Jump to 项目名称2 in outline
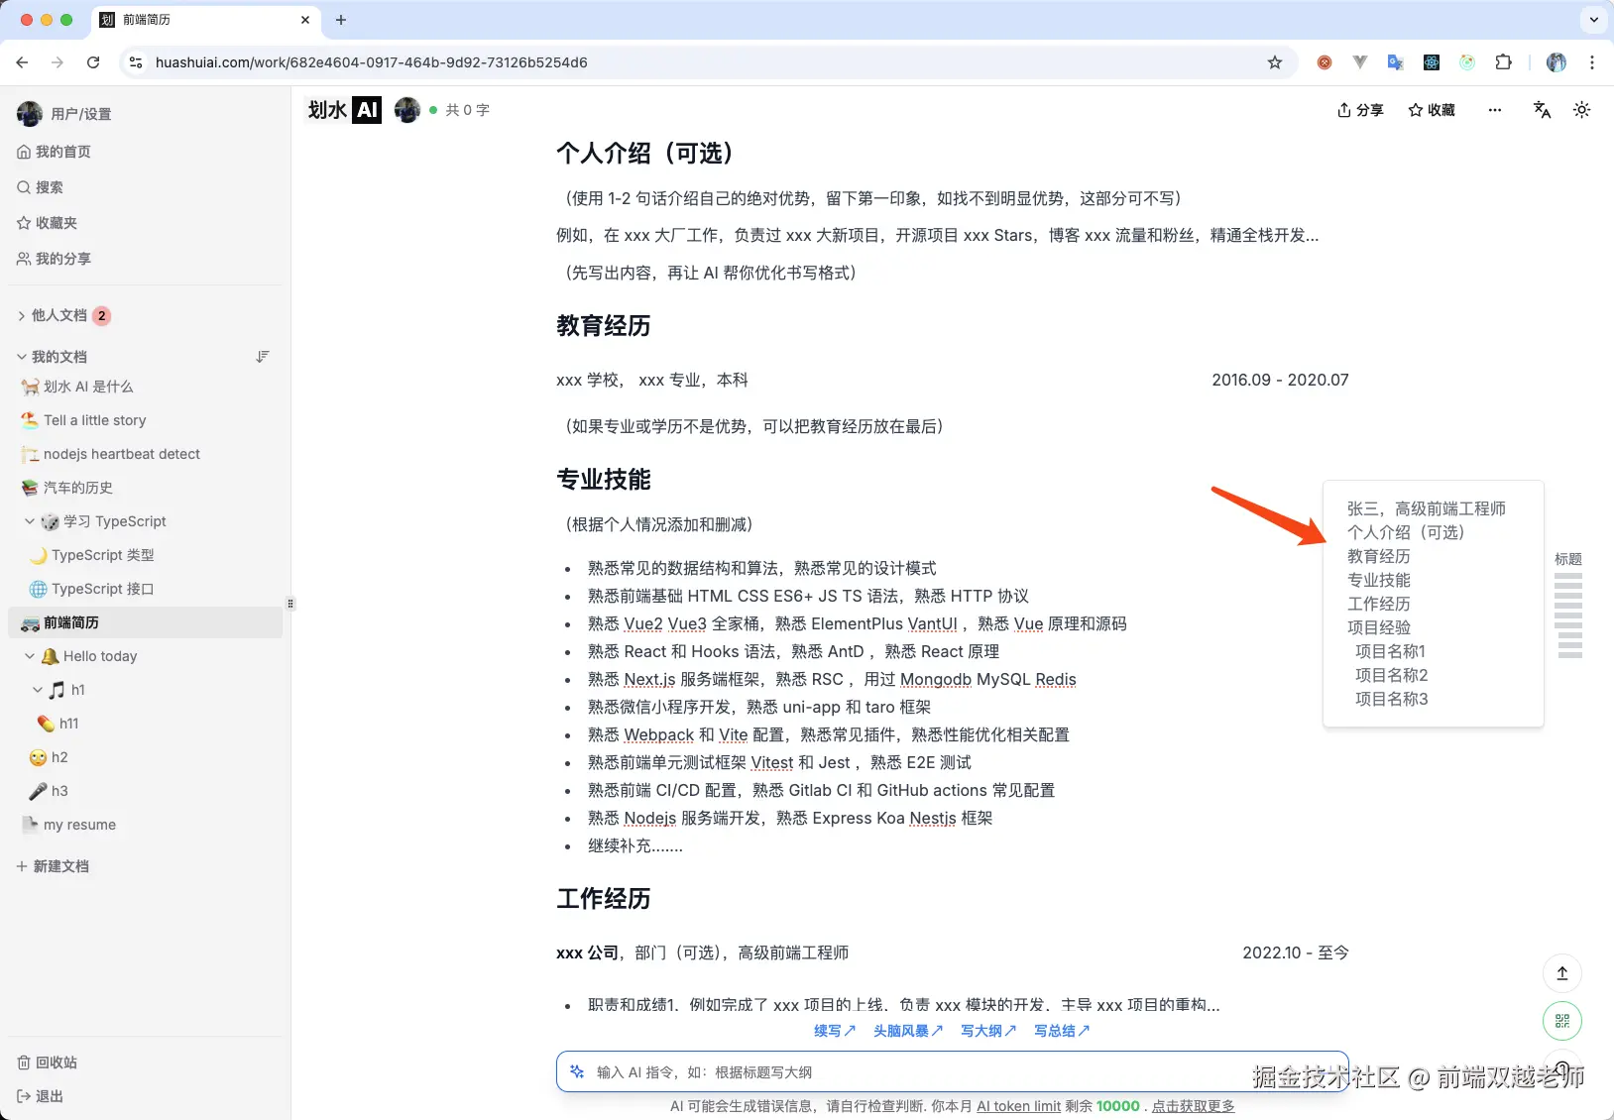The width and height of the screenshot is (1614, 1120). coord(1391,675)
